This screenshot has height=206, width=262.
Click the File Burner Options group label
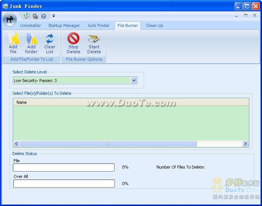tap(84, 59)
